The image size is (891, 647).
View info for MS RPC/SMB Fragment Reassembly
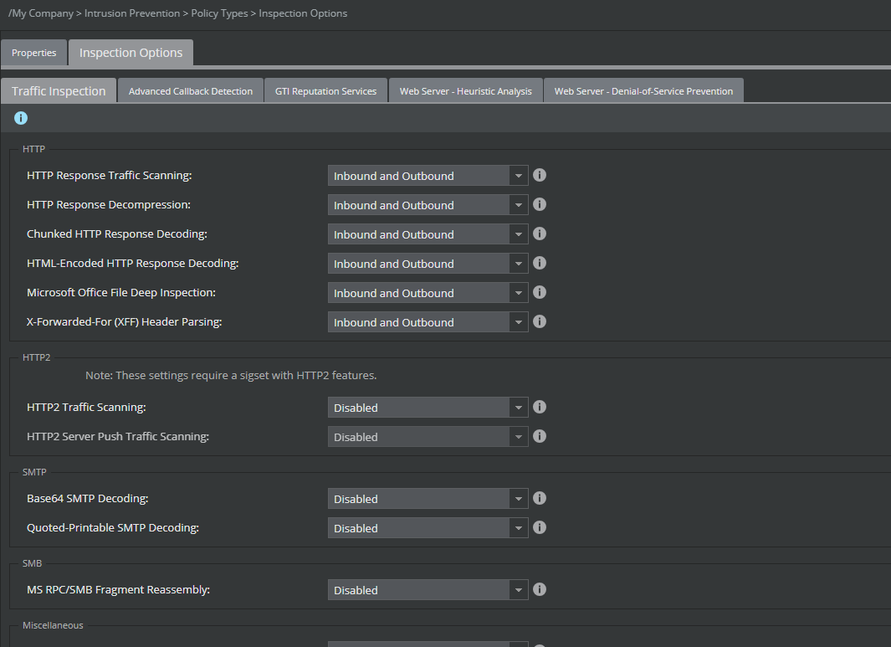coord(540,589)
